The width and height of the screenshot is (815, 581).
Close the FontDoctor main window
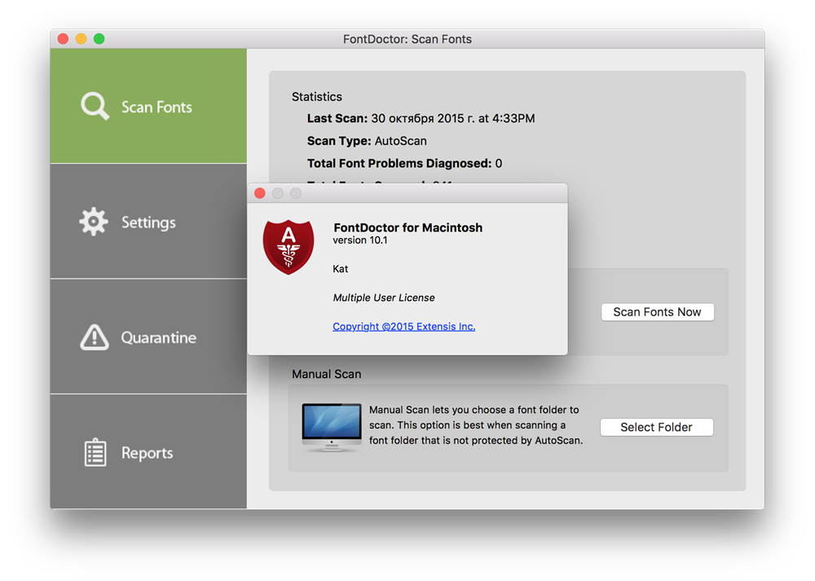coord(63,39)
